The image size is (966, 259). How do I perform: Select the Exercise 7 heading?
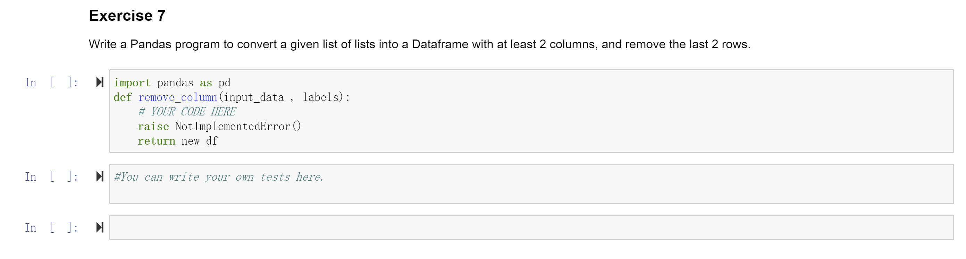(127, 16)
